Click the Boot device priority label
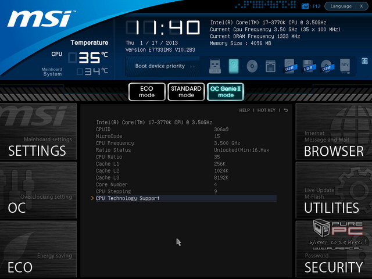The width and height of the screenshot is (372, 279). [160, 66]
